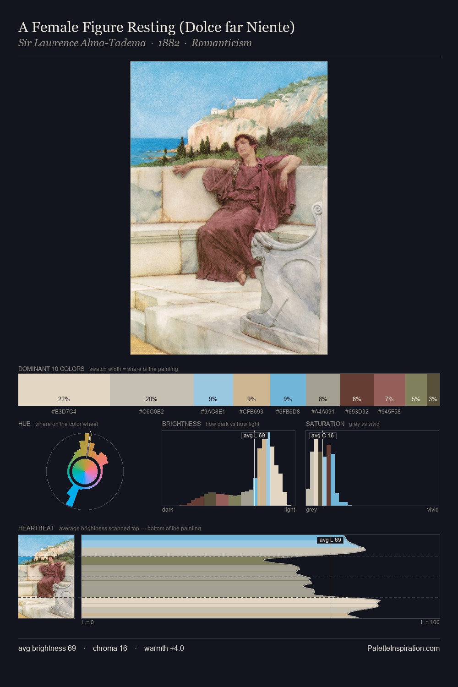Select the olive 5% swatch
The image size is (458, 687).
click(x=416, y=390)
